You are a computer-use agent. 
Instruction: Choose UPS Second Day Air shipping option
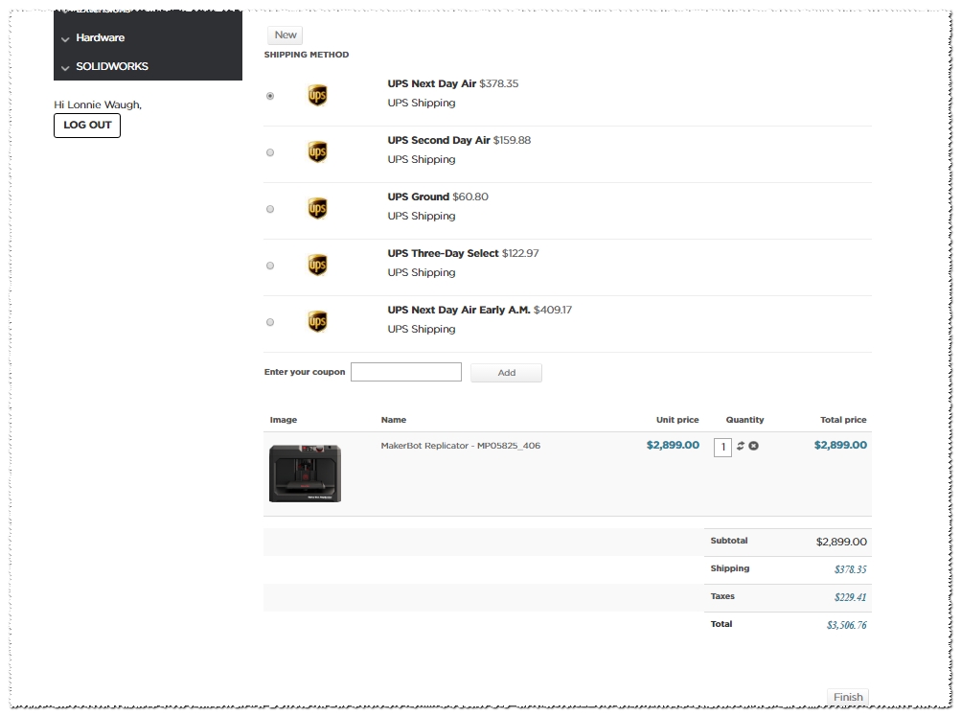[x=270, y=152]
